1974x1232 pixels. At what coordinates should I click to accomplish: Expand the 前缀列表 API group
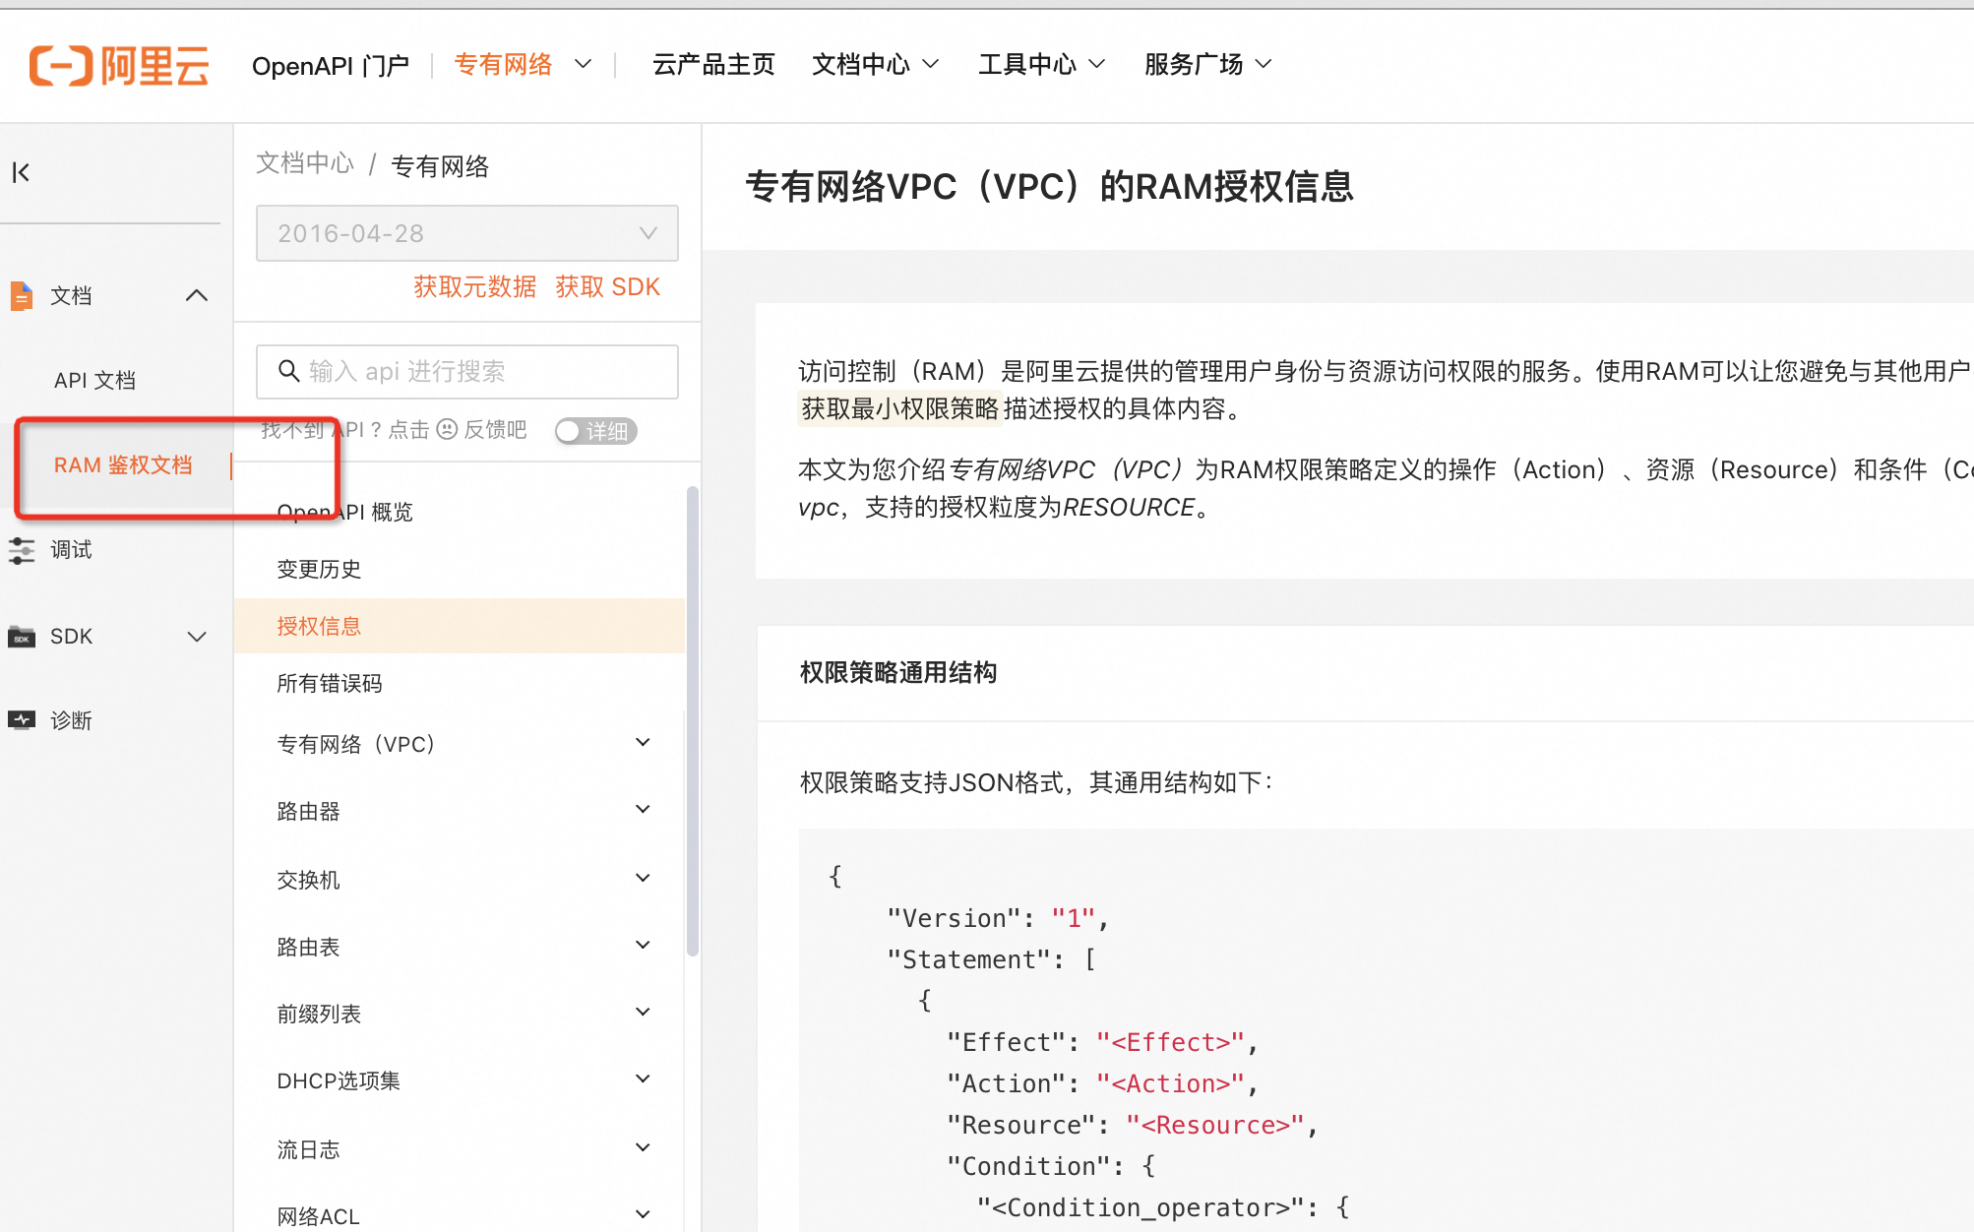pyautogui.click(x=643, y=1012)
